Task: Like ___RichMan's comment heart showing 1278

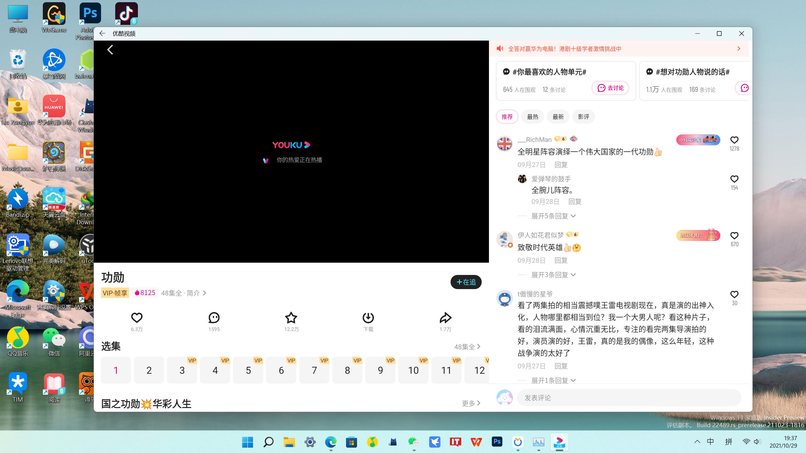Action: (x=734, y=140)
